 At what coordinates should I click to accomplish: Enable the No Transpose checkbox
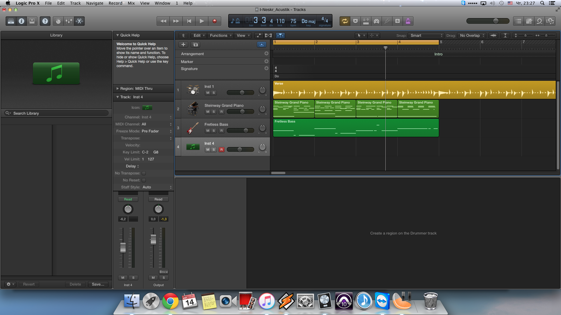coord(144,173)
